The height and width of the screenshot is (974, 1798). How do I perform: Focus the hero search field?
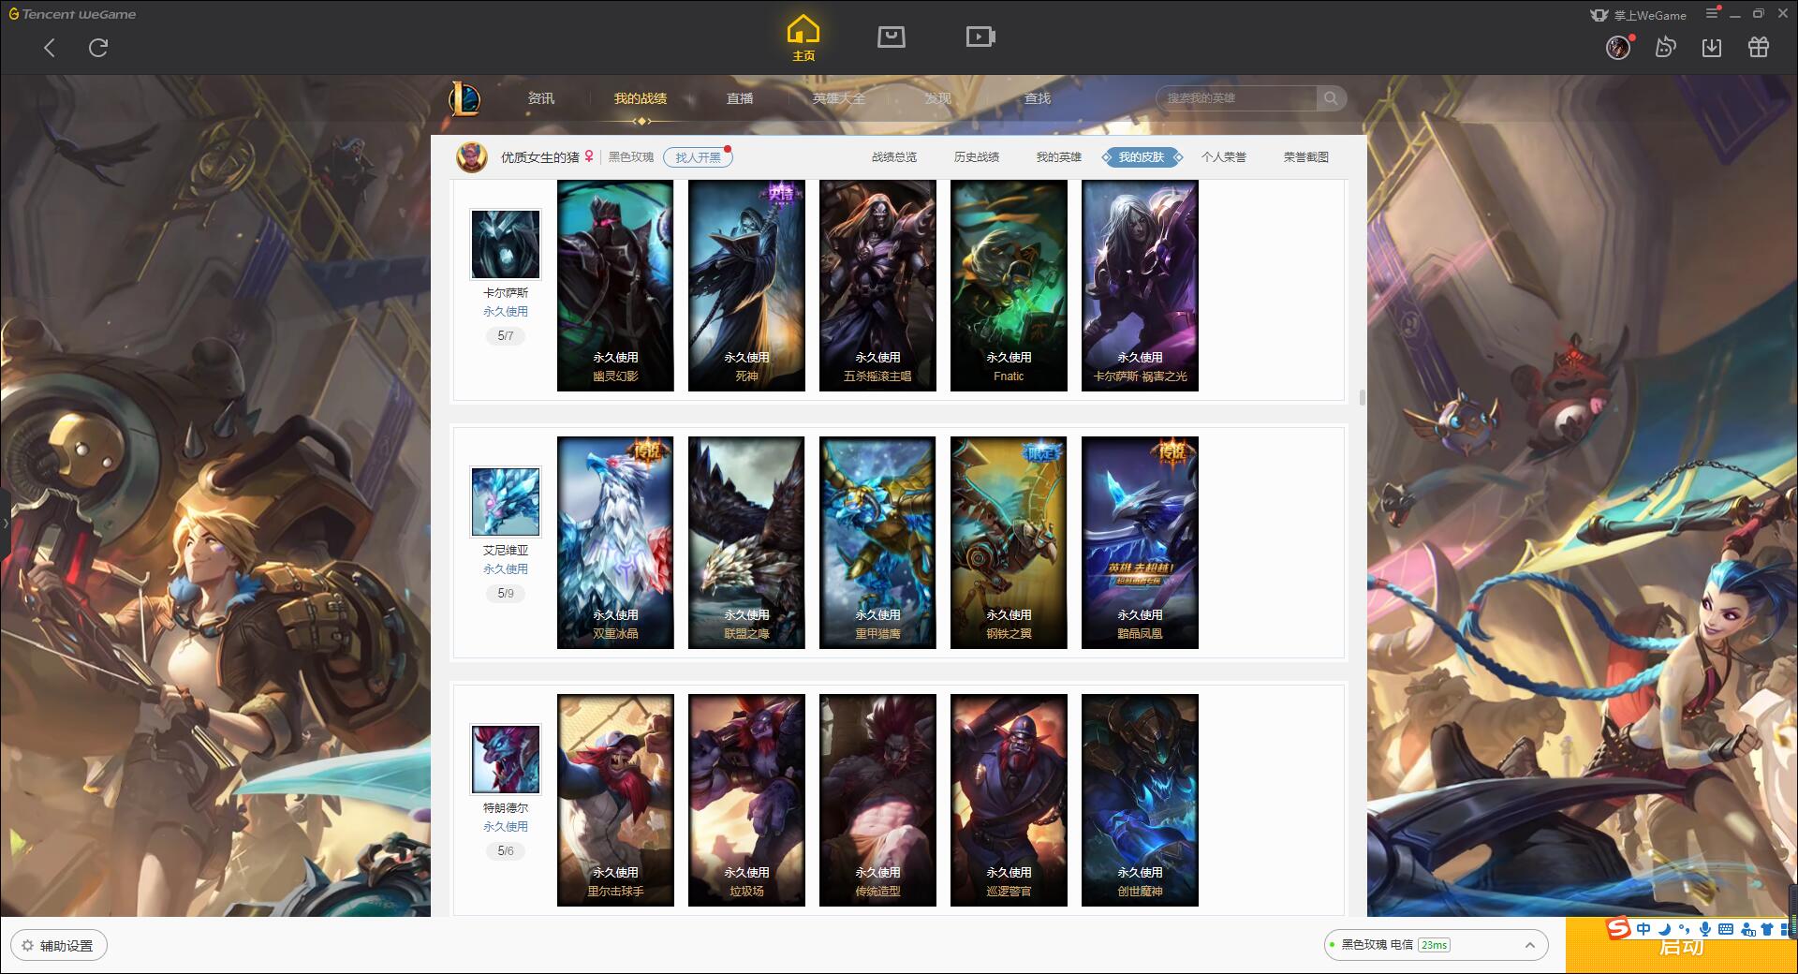point(1236,98)
